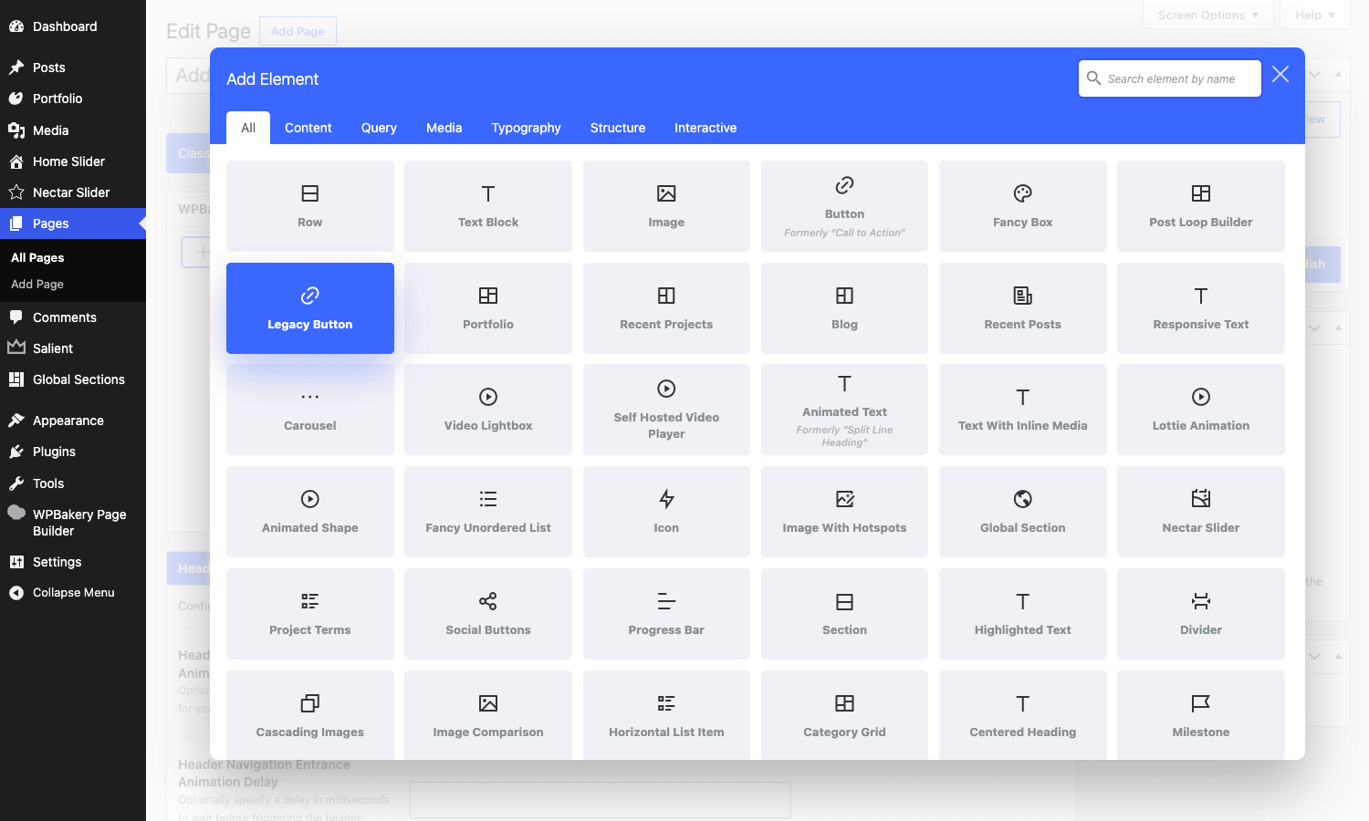The height and width of the screenshot is (821, 1369).
Task: Open Nectar Slider in the admin sidebar
Action: [73, 192]
